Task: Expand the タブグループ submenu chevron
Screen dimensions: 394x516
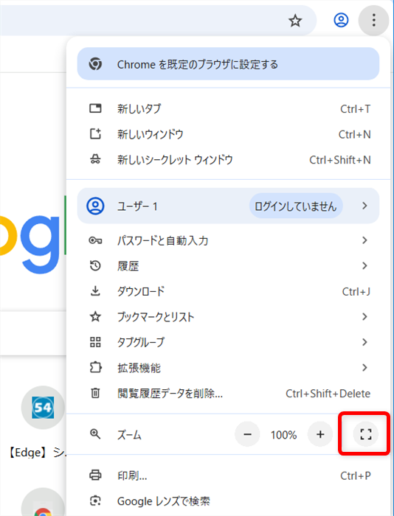Action: (x=364, y=342)
